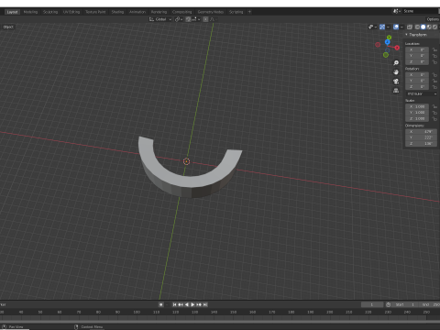Click Location Y field
Image resolution: width=440 pixels, height=330 pixels.
tap(417, 56)
